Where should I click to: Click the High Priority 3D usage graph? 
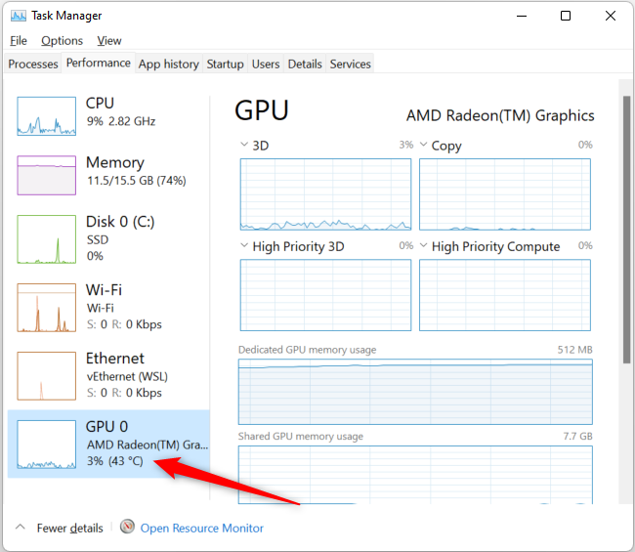(325, 295)
